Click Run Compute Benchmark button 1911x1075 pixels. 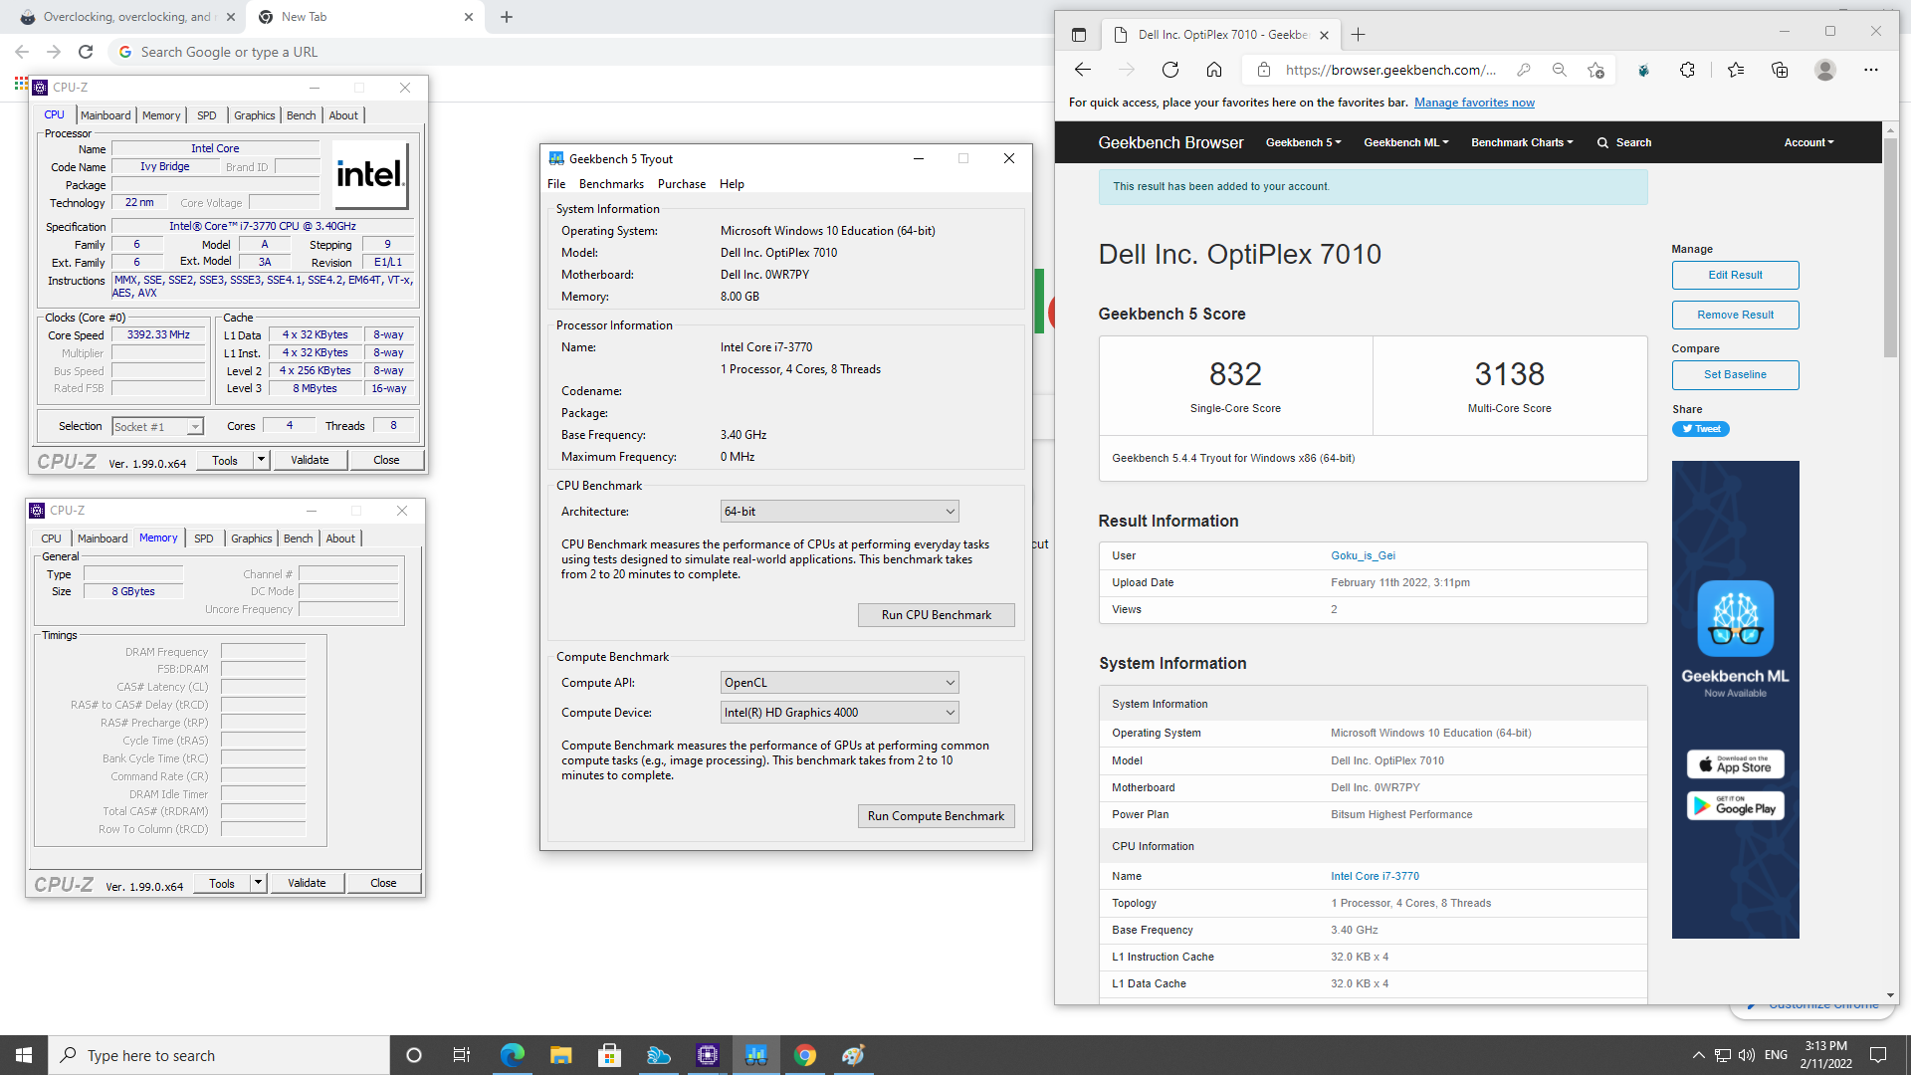[x=937, y=816]
